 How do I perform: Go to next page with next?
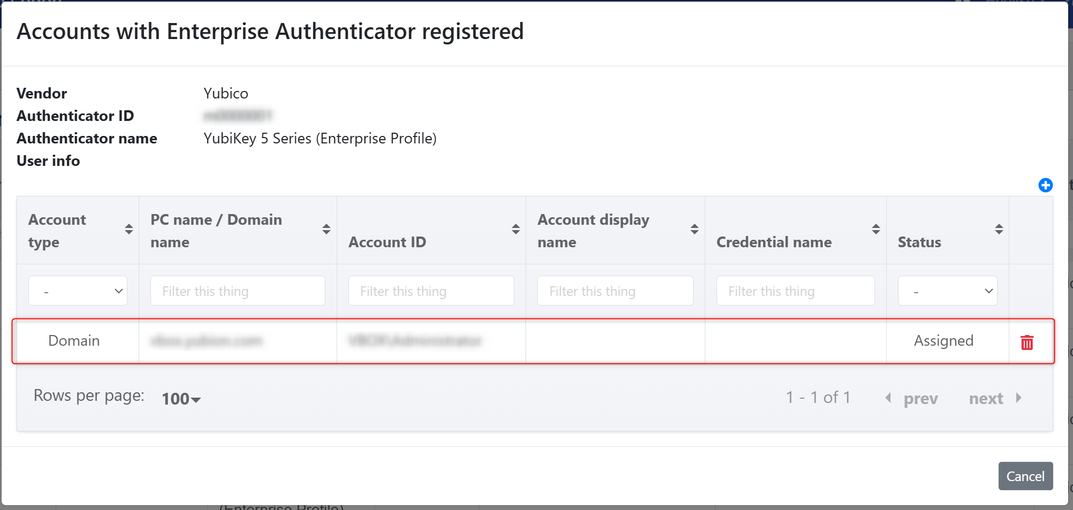click(995, 398)
